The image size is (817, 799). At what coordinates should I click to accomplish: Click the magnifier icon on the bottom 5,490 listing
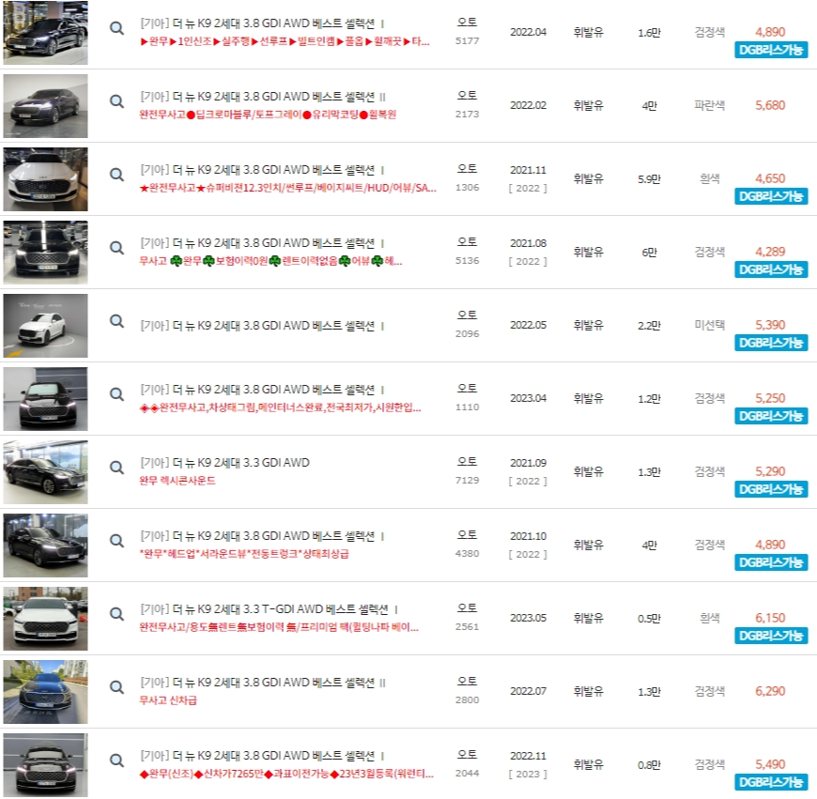point(116,761)
